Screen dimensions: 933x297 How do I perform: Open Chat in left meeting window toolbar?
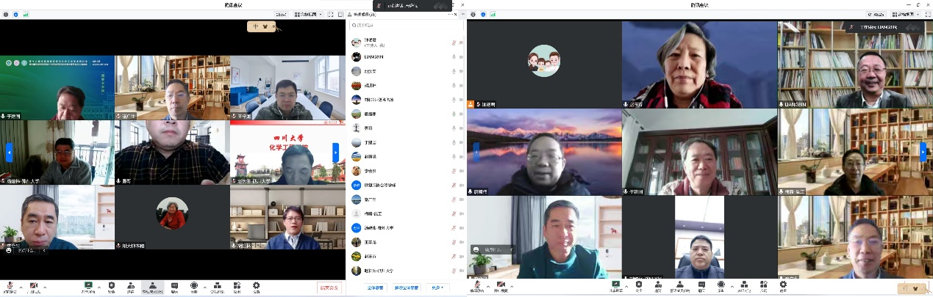[174, 287]
